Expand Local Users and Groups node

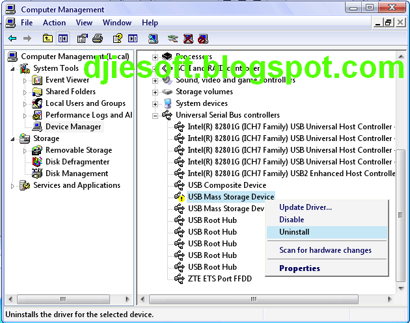pyautogui.click(x=25, y=104)
